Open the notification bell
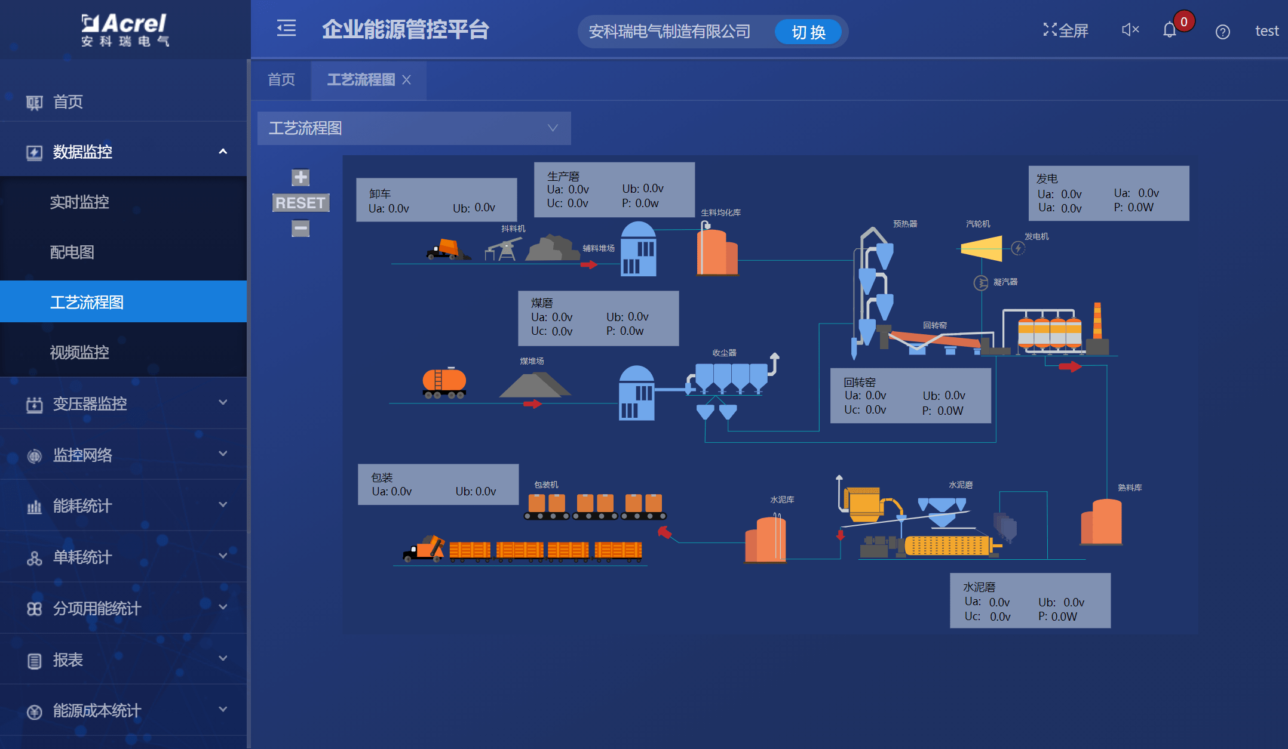Screen dimensions: 1288x749 [x=1170, y=30]
